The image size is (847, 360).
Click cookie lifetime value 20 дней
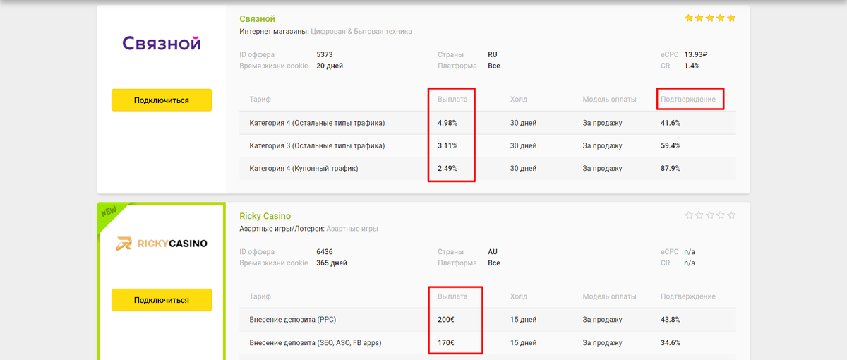coord(330,66)
